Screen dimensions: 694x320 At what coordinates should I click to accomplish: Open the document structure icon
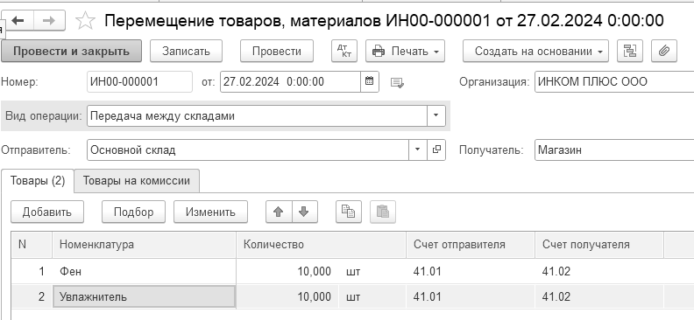(x=630, y=52)
